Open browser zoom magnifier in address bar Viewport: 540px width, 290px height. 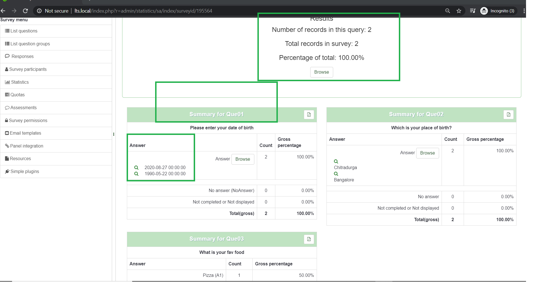pyautogui.click(x=447, y=11)
